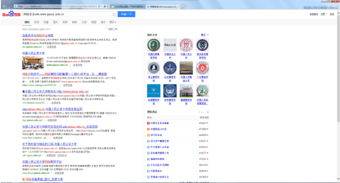Click the camera image-search icon in search box

point(114,14)
